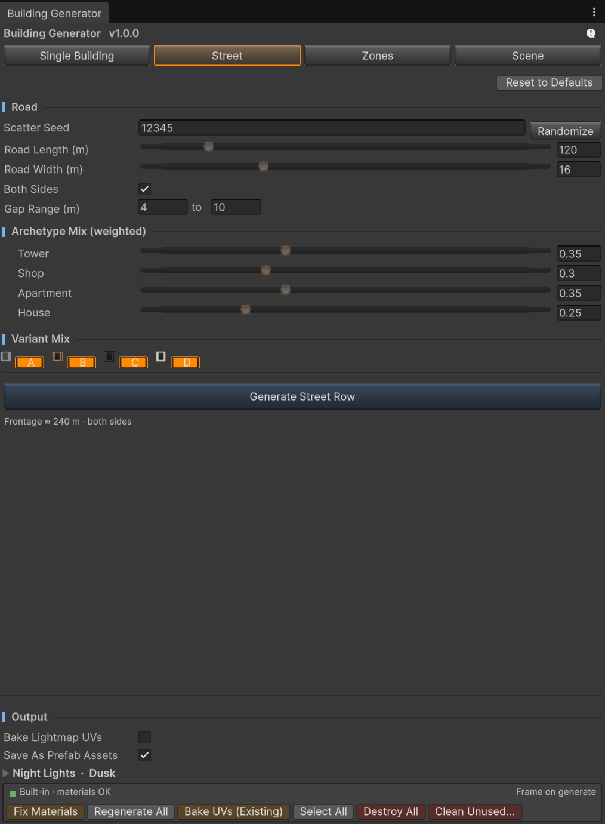The height and width of the screenshot is (824, 605).
Task: Click variant A thumbnail preview
Action: [5, 356]
